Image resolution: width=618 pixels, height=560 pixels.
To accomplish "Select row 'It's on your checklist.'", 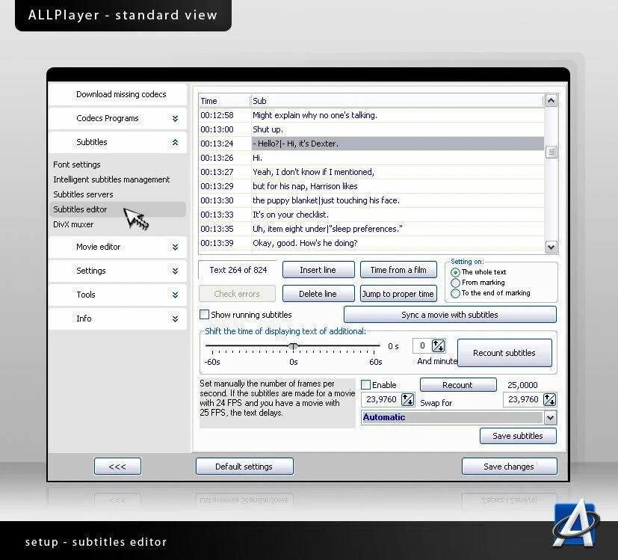I will coord(371,215).
